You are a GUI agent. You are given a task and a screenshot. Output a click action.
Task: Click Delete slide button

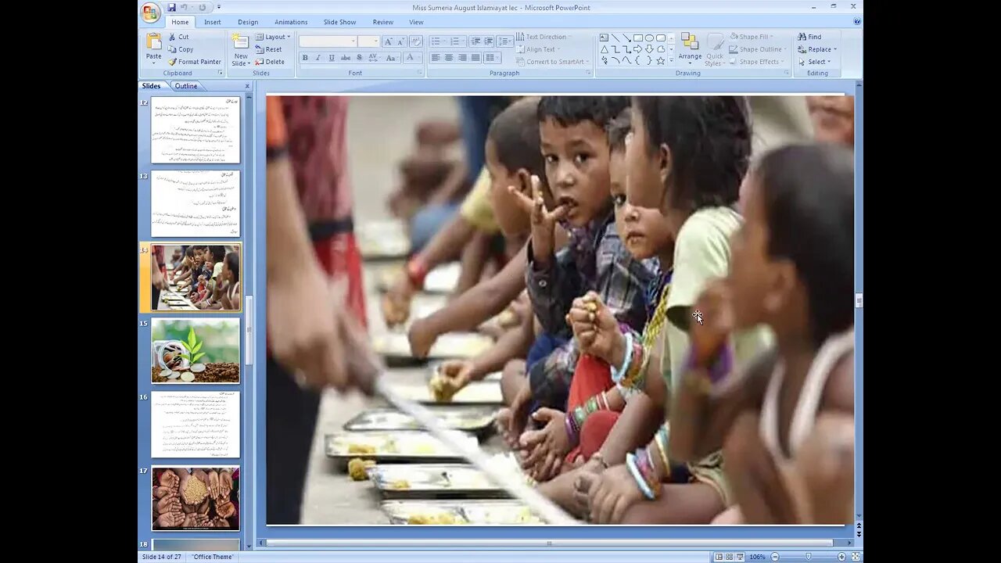[x=270, y=62]
